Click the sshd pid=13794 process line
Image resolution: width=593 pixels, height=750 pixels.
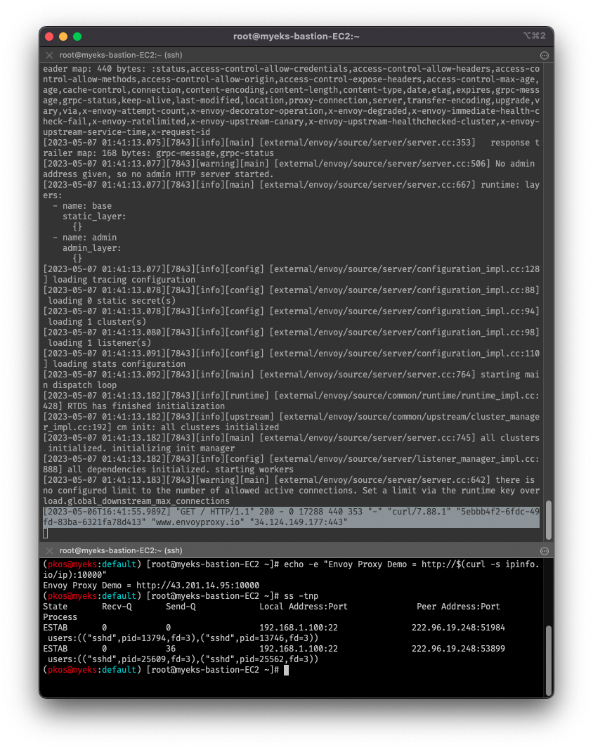tap(183, 638)
